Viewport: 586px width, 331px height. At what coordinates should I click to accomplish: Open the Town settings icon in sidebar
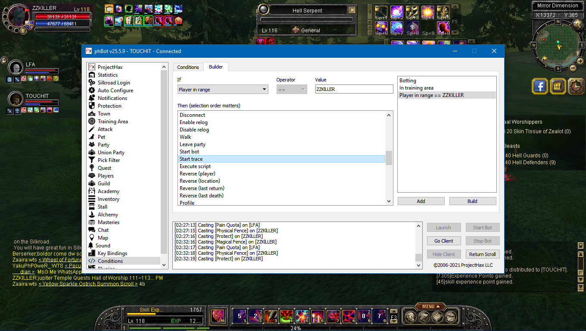pyautogui.click(x=91, y=114)
